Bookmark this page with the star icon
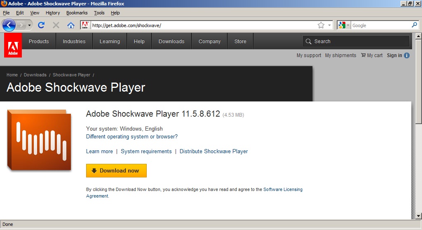This screenshot has height=230, width=422. tap(321, 25)
